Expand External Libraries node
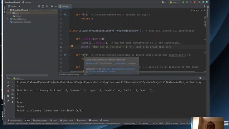The image size is (229, 129). click(8, 19)
